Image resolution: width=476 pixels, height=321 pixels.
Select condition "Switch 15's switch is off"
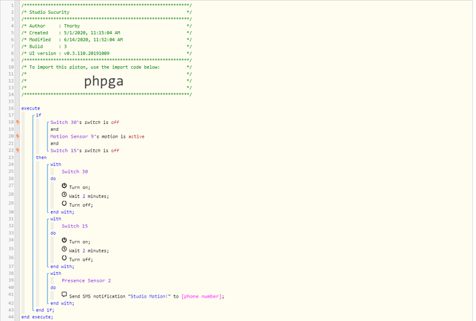coord(85,150)
